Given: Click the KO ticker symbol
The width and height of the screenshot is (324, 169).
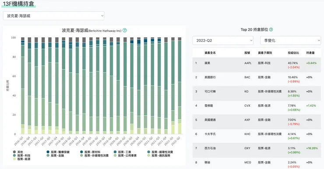Looking at the screenshot, I should [x=247, y=91].
